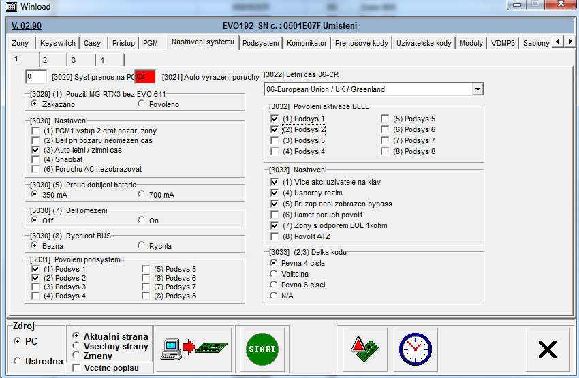Go to sub-page tab 2
Image resolution: width=579 pixels, height=378 pixels.
click(45, 60)
